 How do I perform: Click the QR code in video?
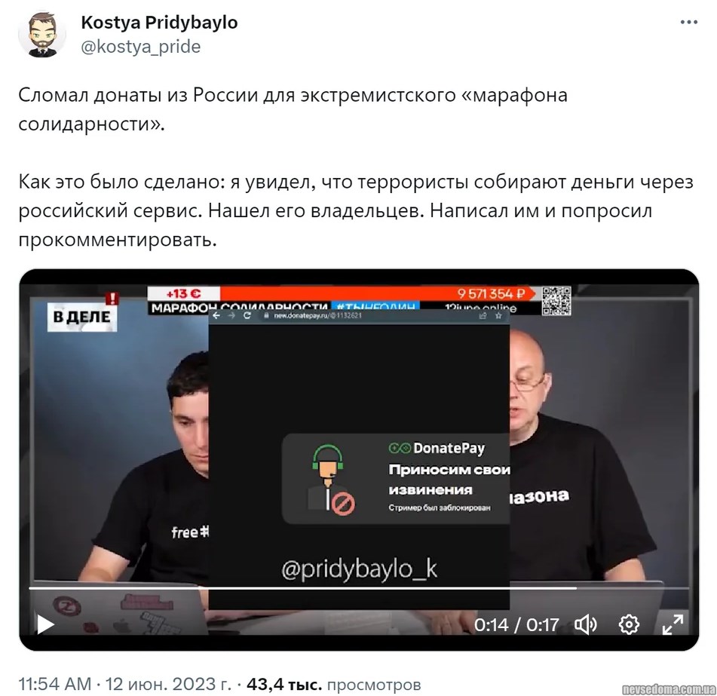(556, 301)
